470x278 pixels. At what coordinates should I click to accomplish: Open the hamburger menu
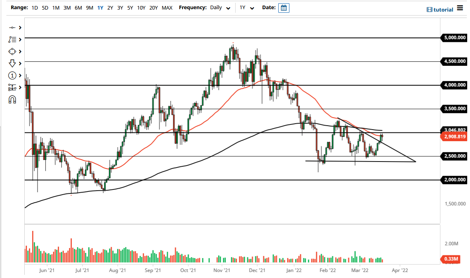point(460,8)
